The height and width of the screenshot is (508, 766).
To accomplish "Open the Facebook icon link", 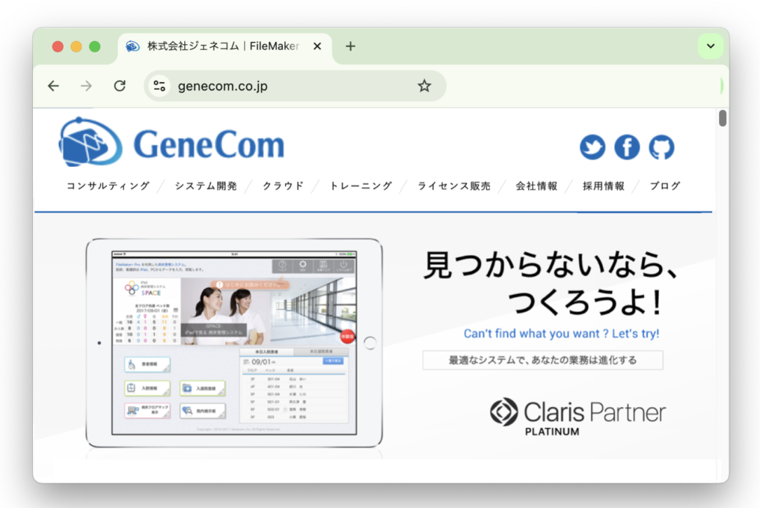I will point(627,147).
